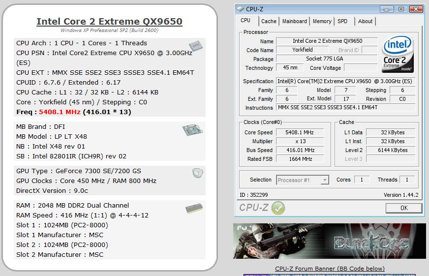429x276 pixels.
Task: Click the red 5408.1 MHz frequency text
Action: [x=60, y=112]
